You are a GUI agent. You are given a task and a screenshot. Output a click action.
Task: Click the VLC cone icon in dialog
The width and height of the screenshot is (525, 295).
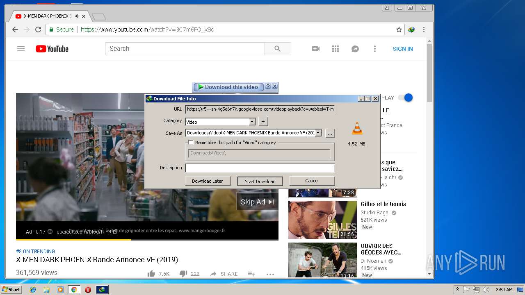coord(357,128)
